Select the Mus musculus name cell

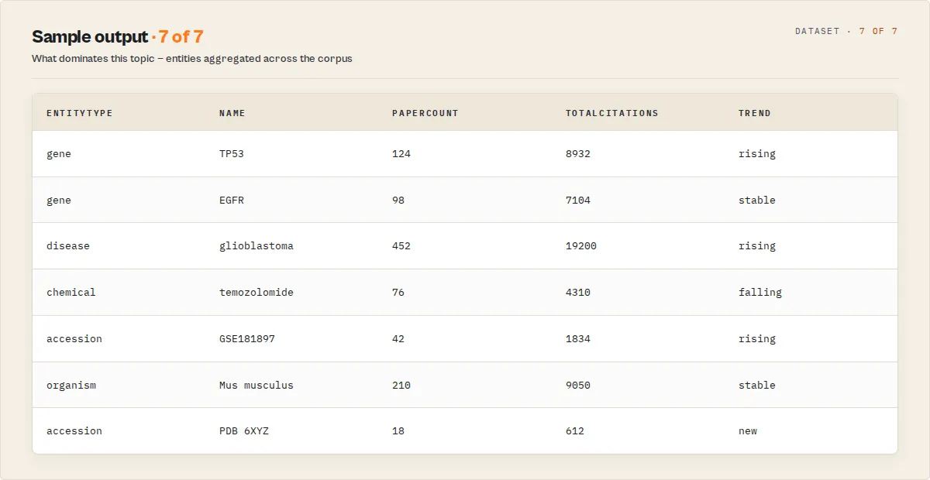tap(257, 386)
